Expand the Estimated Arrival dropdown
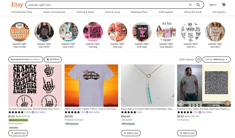 pos(26,59)
